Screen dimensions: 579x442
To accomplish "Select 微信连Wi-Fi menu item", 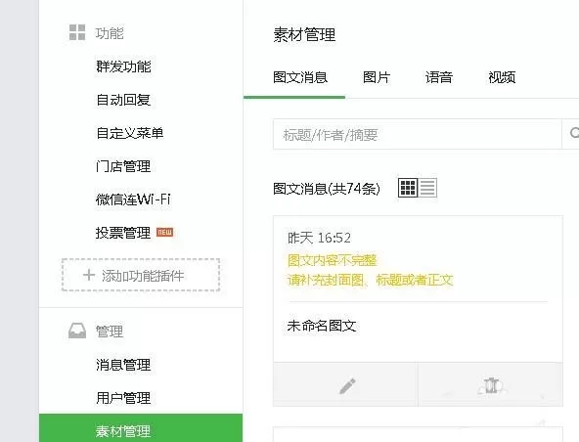I will (133, 199).
